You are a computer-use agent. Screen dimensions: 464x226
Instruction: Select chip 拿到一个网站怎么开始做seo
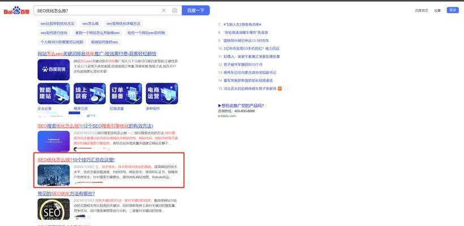(97, 33)
